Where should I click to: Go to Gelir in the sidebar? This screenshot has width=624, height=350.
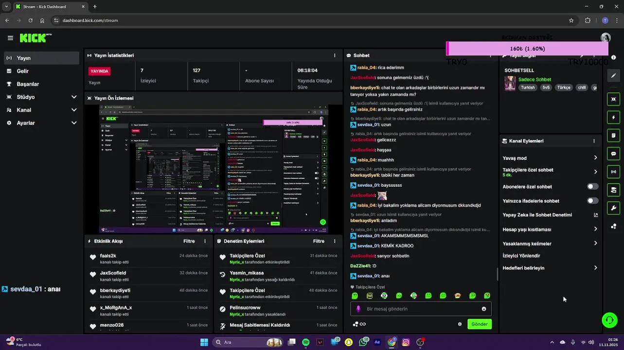[41, 71]
